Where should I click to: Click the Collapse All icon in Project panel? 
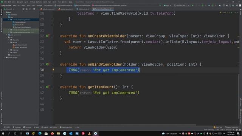click(30, 9)
